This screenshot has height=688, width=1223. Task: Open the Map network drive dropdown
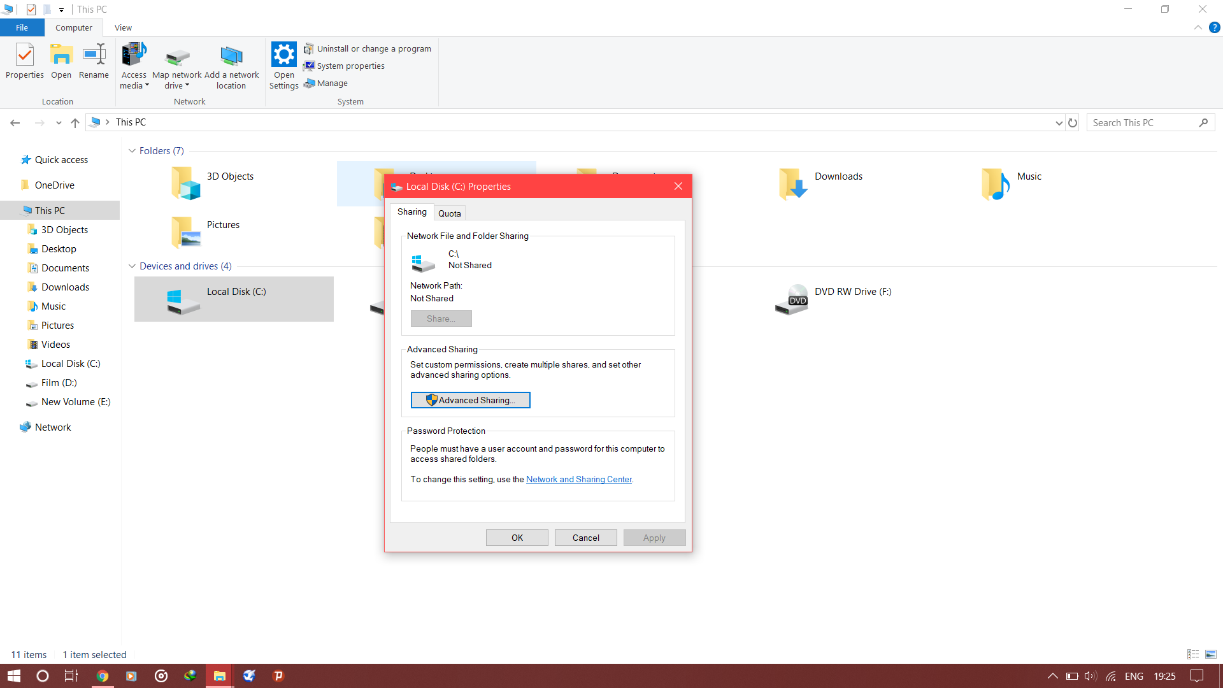(x=177, y=66)
